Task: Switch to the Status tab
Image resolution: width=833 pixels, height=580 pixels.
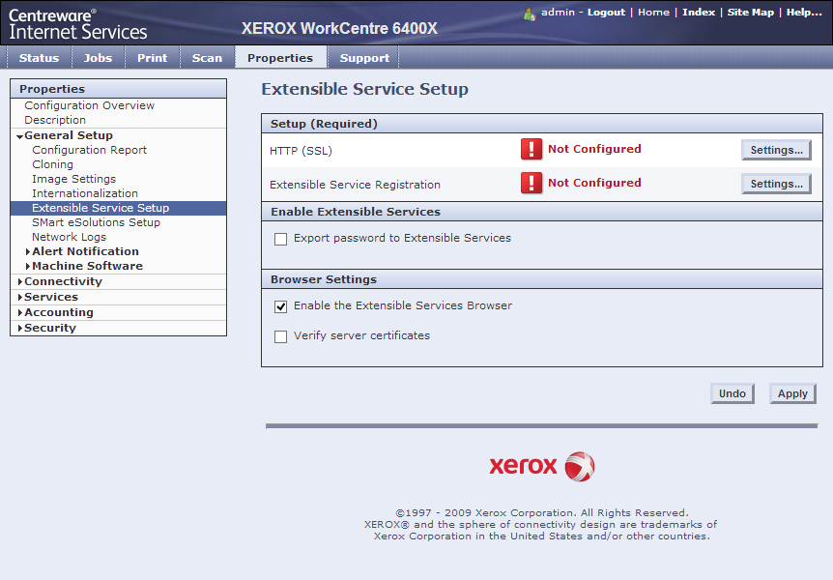Action: point(39,58)
